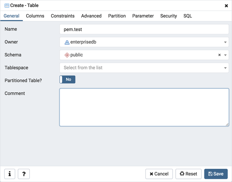Viewport: 232px width, 182px height.
Task: Open help with the question mark button
Action: [24, 174]
